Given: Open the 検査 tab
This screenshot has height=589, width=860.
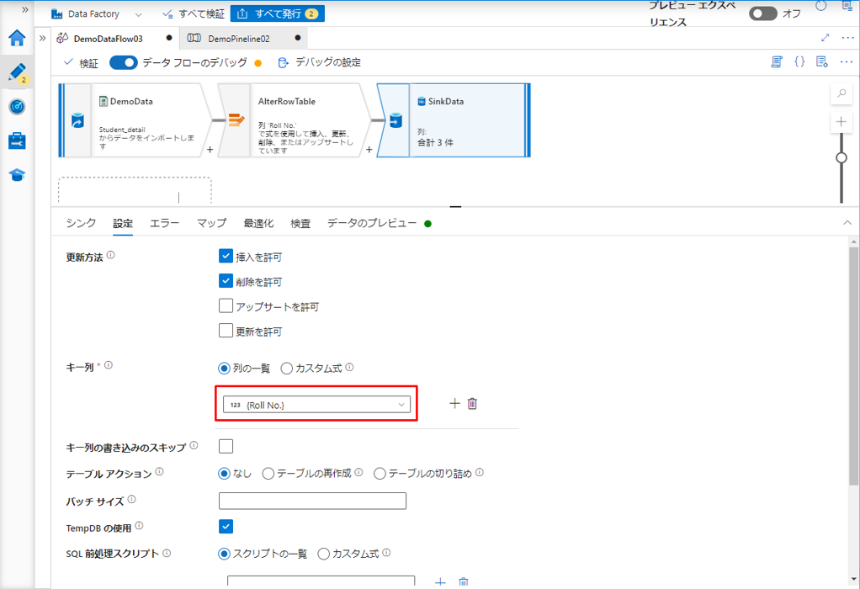Looking at the screenshot, I should (300, 223).
